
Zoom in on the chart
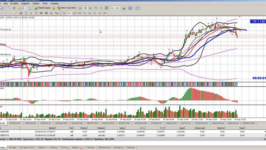coord(96,8)
